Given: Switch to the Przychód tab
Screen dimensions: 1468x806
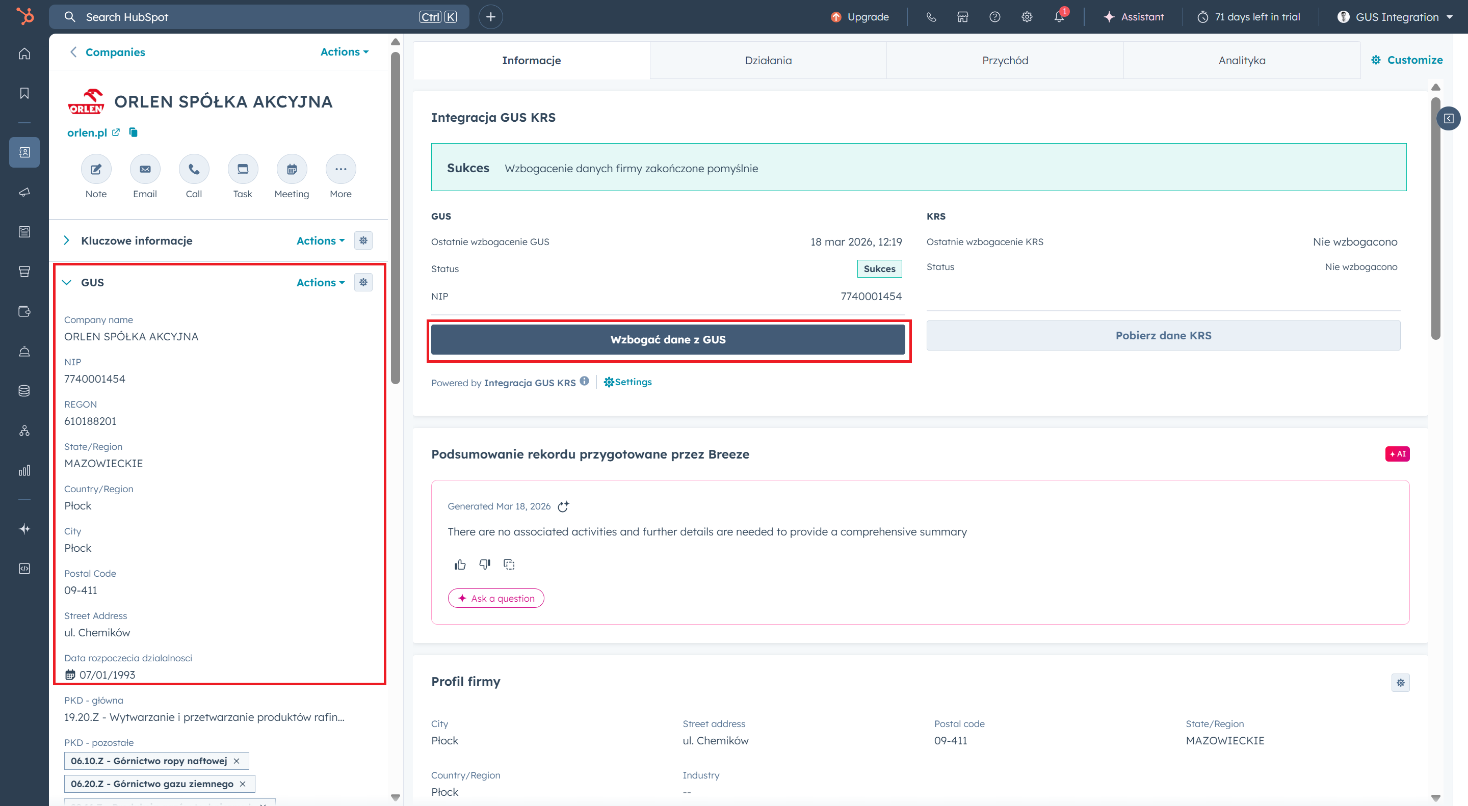Looking at the screenshot, I should (1005, 61).
